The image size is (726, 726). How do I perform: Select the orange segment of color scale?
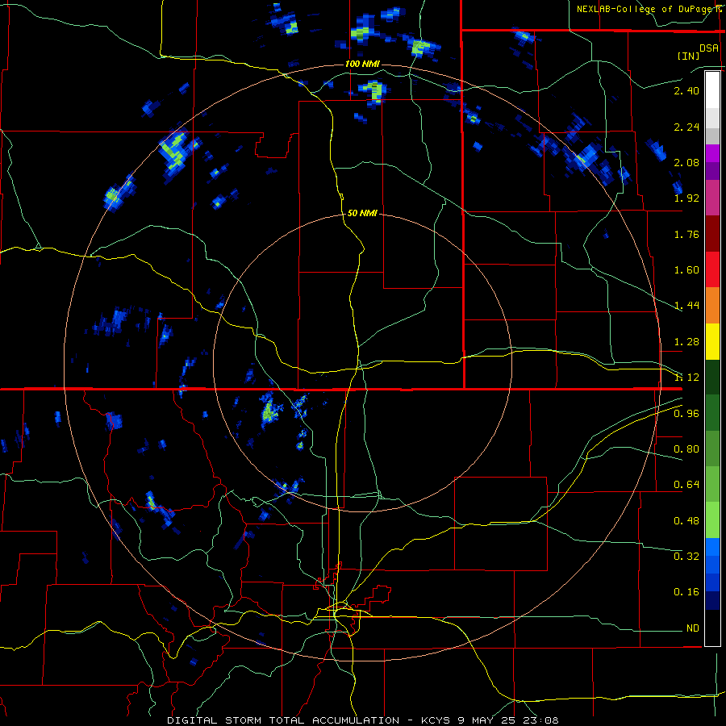pyautogui.click(x=712, y=306)
